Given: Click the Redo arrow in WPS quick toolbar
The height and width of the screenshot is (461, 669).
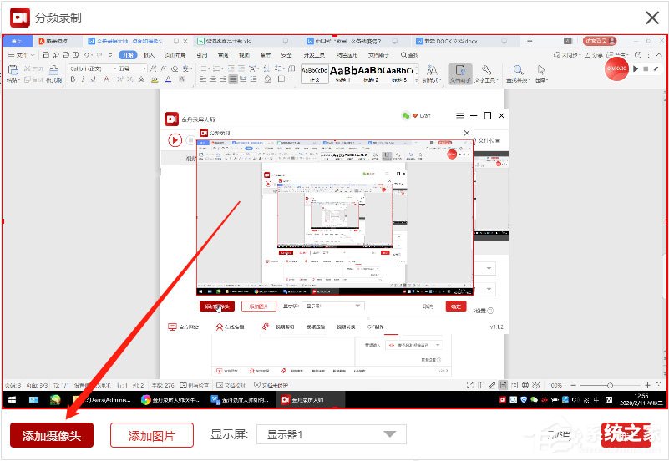Looking at the screenshot, I should (x=99, y=55).
